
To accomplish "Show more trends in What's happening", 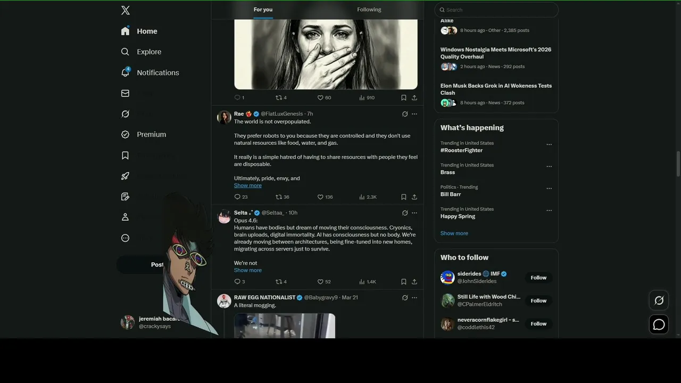I will [454, 233].
